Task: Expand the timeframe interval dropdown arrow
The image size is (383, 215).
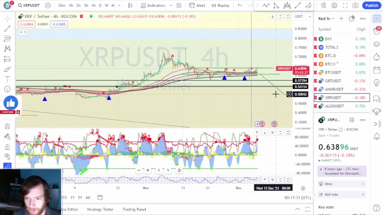Action: pyautogui.click(x=119, y=5)
